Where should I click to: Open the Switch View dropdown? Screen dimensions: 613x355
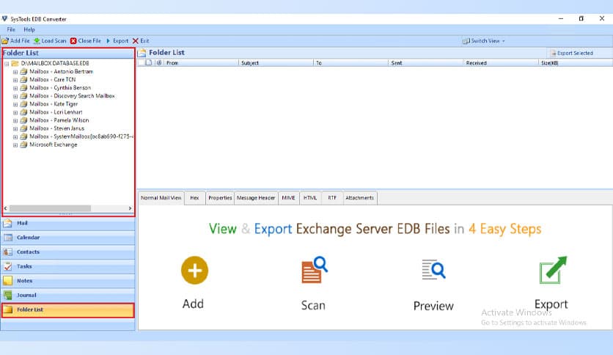(484, 40)
